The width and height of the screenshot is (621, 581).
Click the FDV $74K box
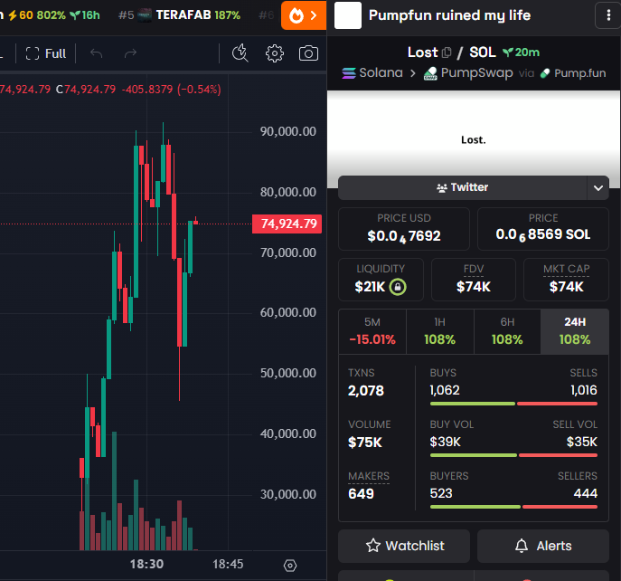tap(474, 280)
